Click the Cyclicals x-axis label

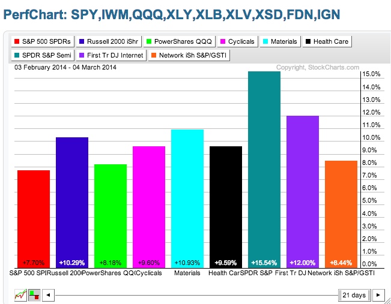point(148,273)
